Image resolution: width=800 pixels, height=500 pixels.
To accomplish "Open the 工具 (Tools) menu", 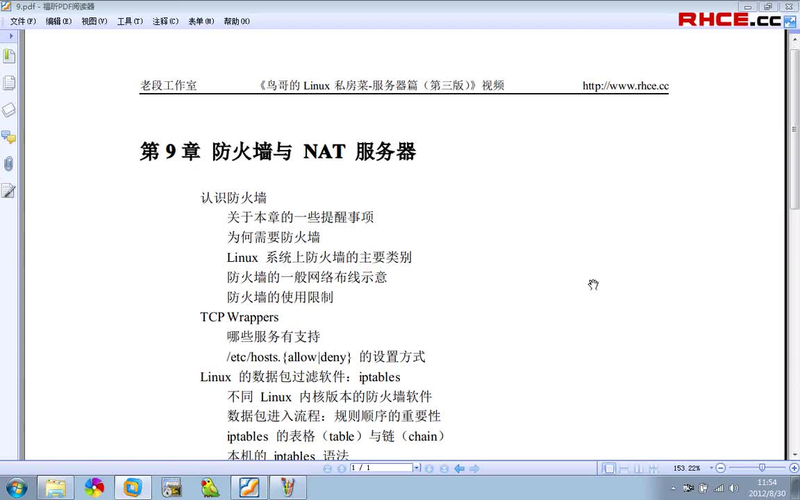I will [x=130, y=21].
